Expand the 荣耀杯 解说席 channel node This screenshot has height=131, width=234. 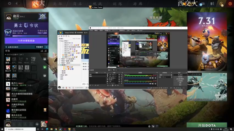pyautogui.click(x=59, y=63)
